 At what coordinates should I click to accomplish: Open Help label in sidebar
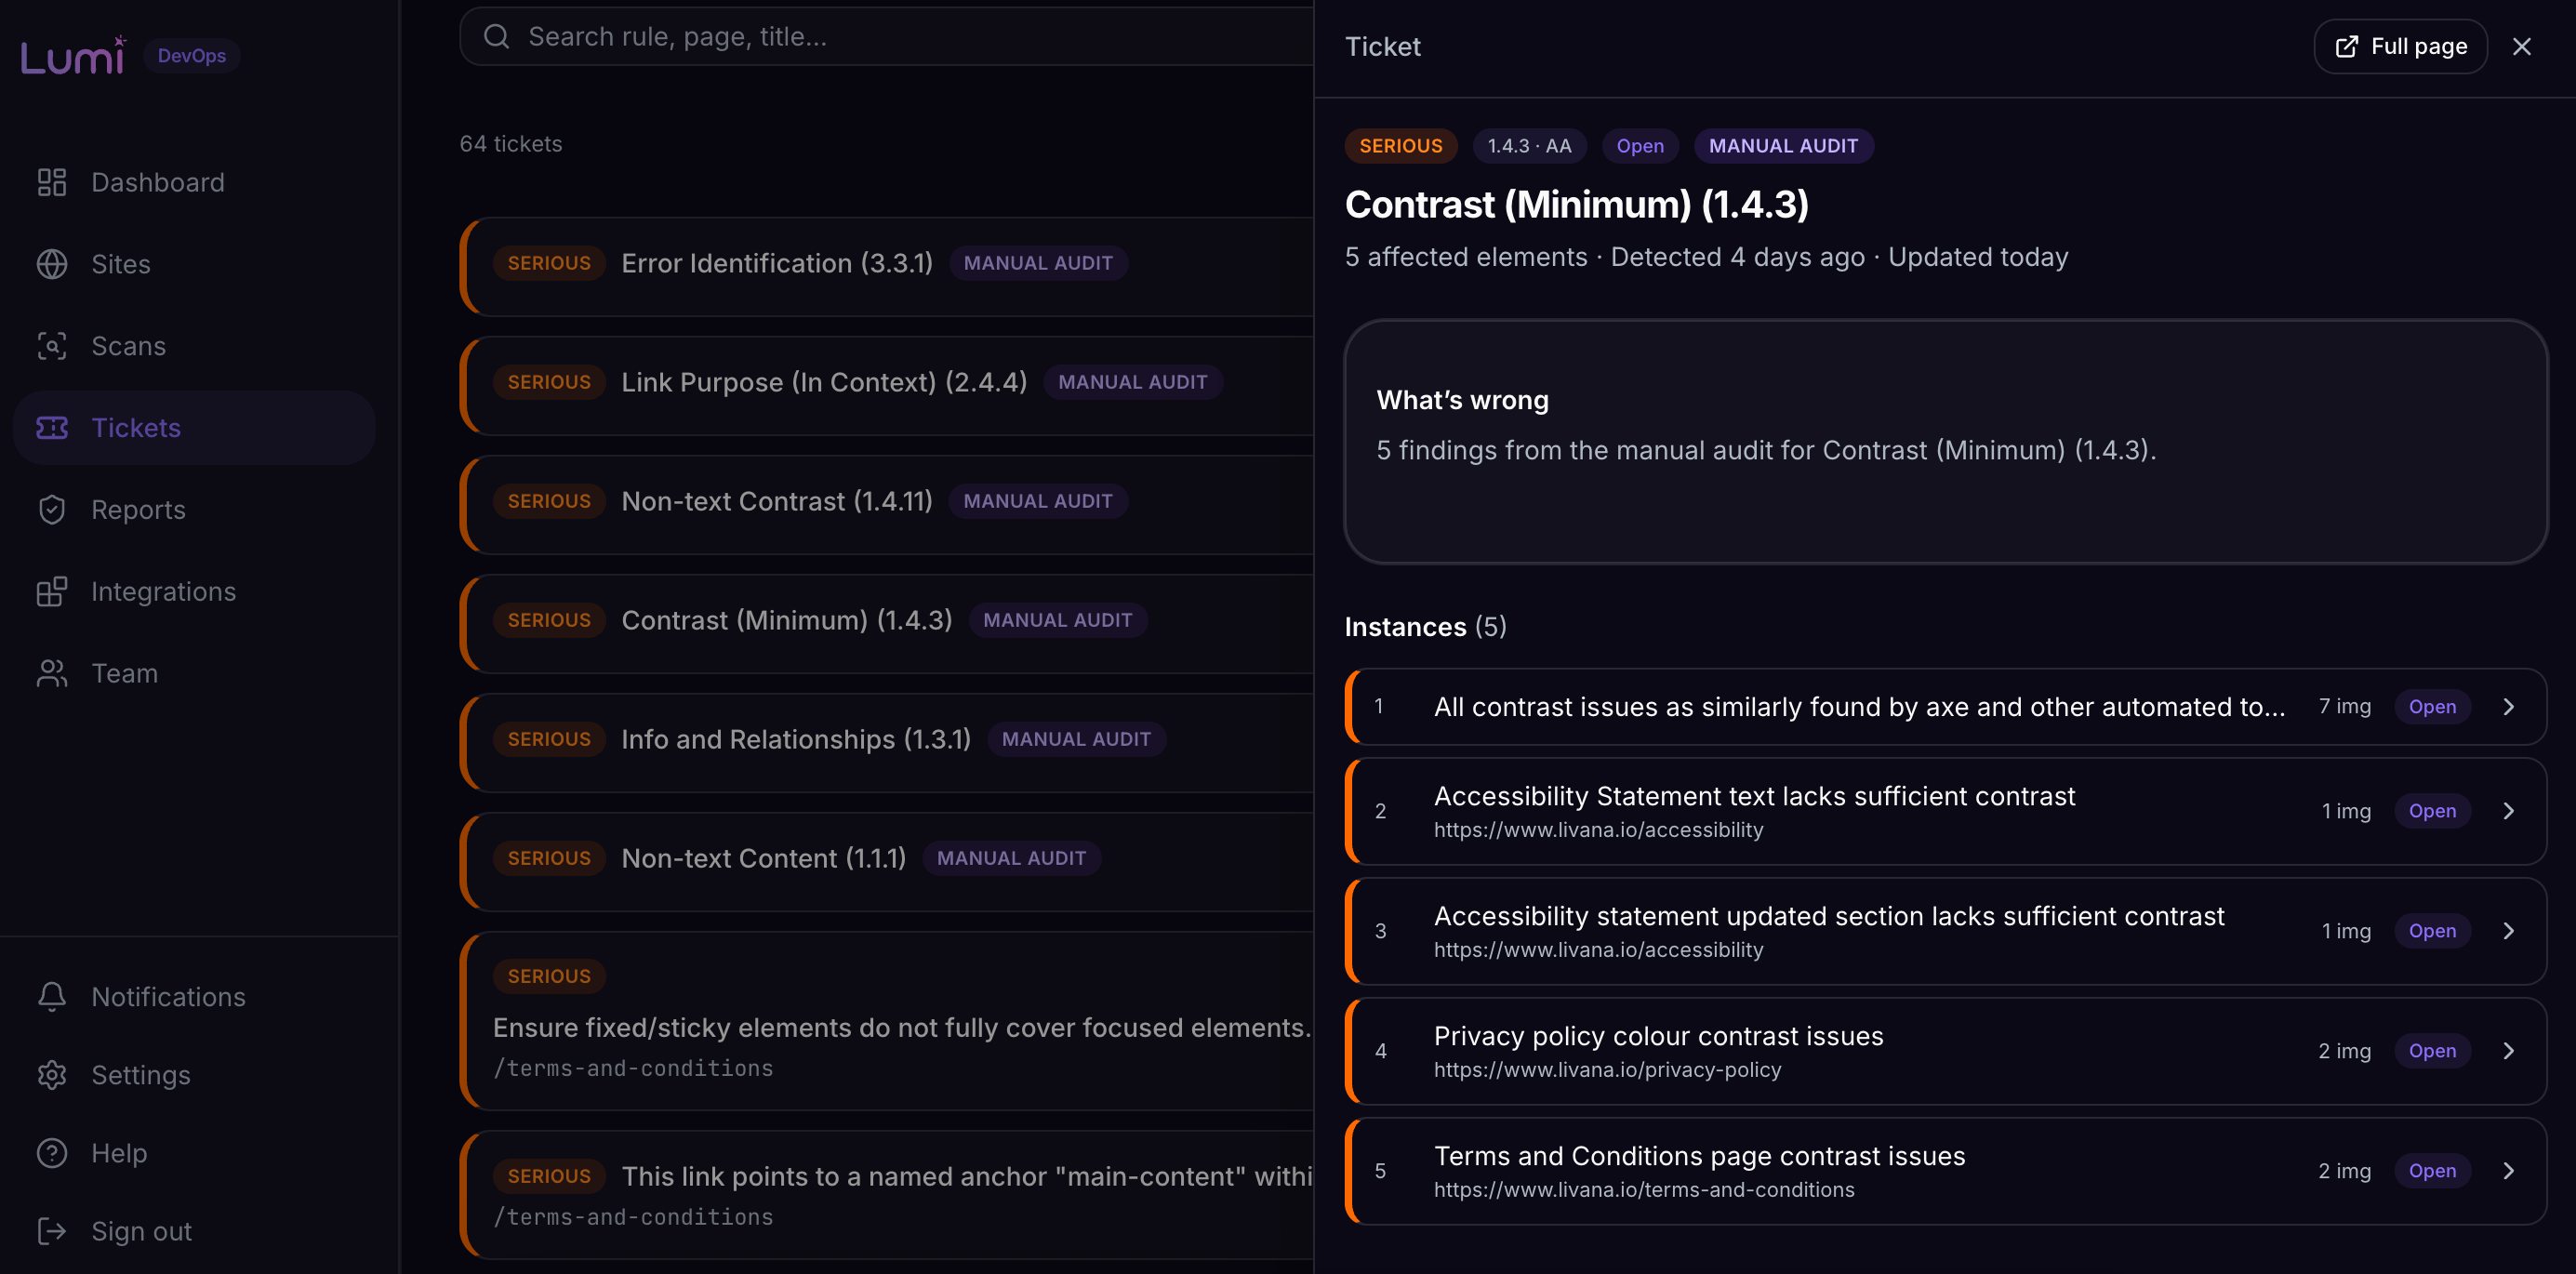coord(119,1153)
